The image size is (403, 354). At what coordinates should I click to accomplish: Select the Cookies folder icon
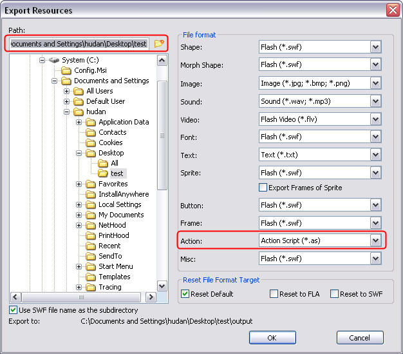click(91, 143)
